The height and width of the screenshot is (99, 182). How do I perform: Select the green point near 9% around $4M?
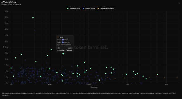[x=36, y=62]
